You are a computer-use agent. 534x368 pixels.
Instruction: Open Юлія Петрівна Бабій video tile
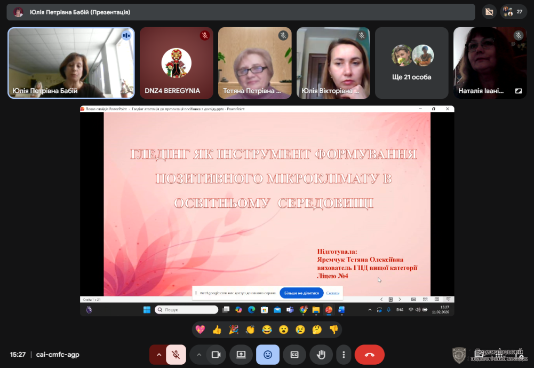coord(71,63)
